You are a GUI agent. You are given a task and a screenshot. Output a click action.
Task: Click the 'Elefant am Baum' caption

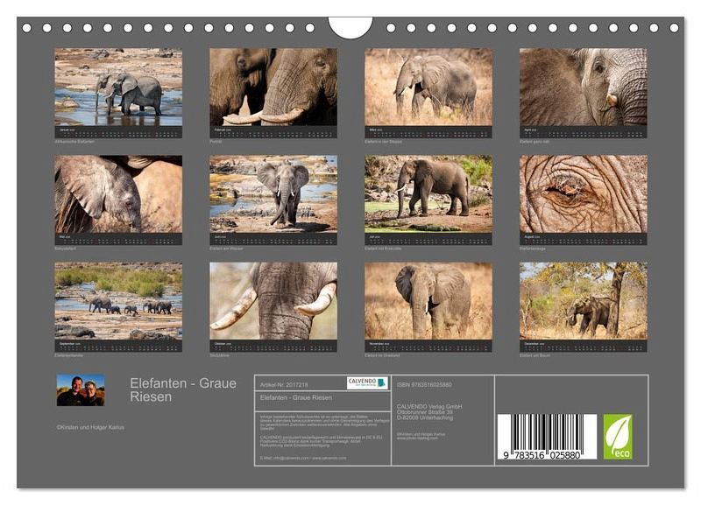(x=535, y=355)
